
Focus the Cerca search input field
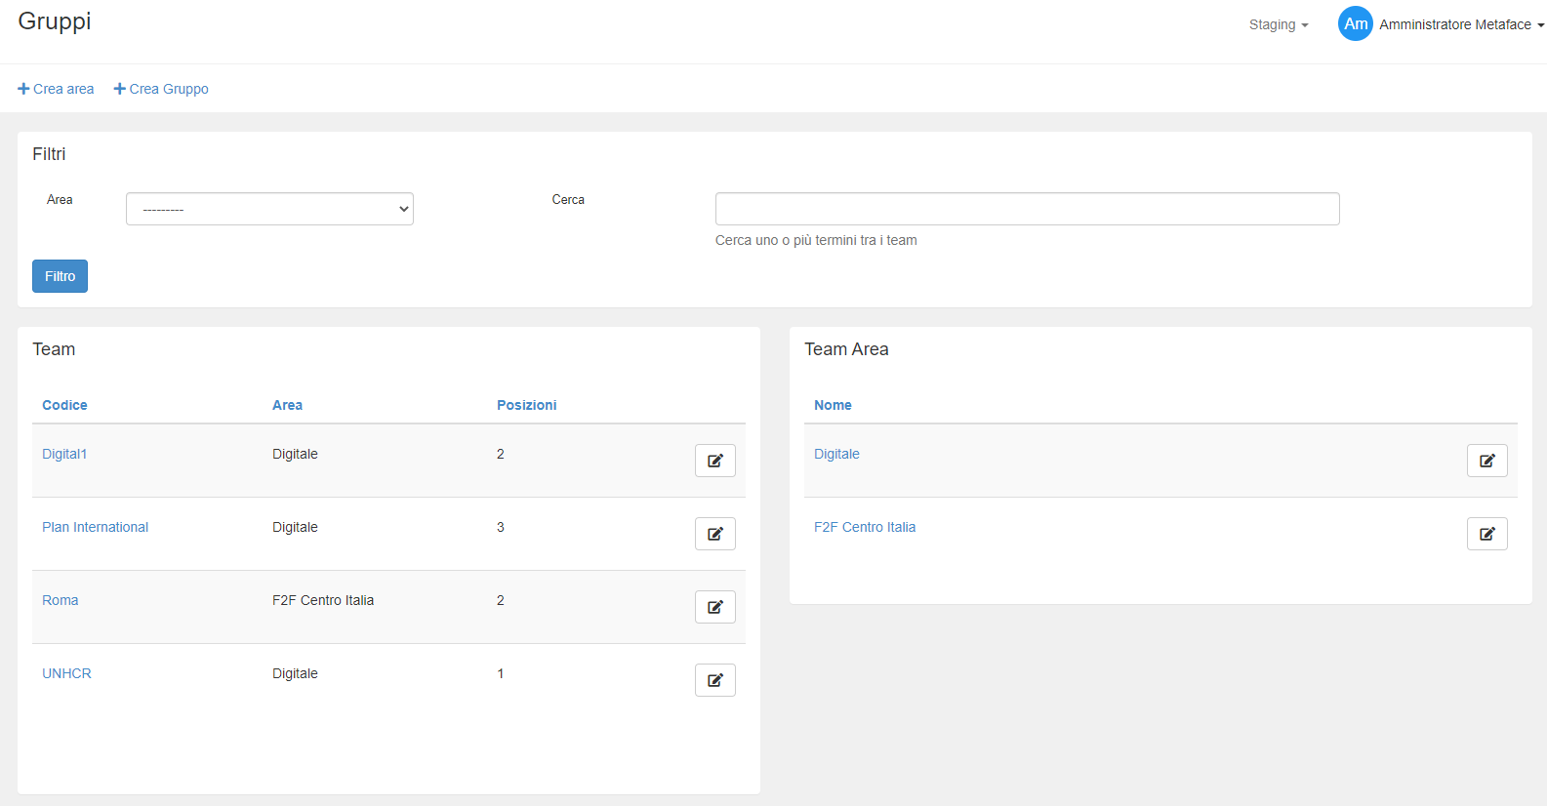coord(1027,209)
